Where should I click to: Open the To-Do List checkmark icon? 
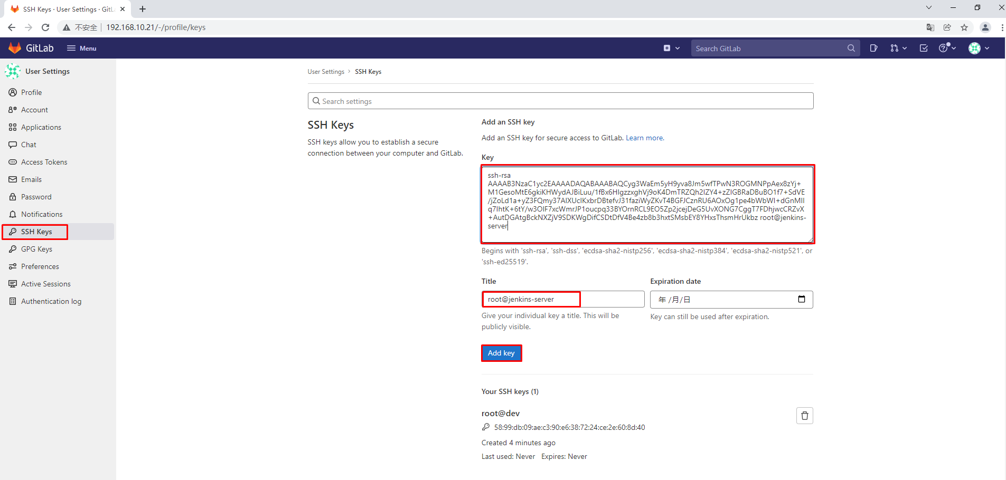coord(924,48)
